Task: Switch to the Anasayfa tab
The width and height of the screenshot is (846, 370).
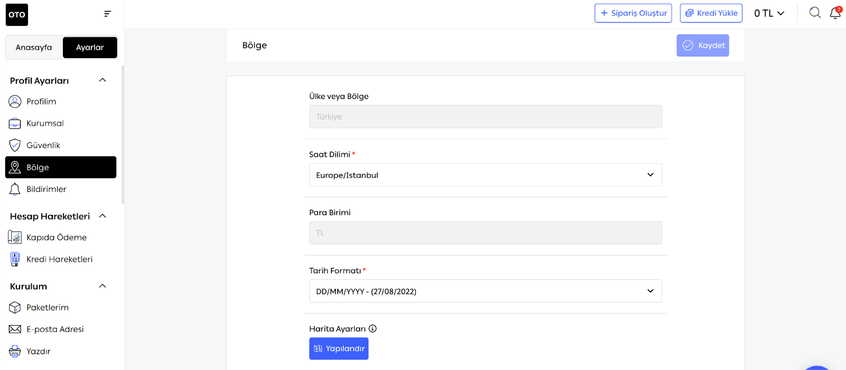Action: (34, 48)
